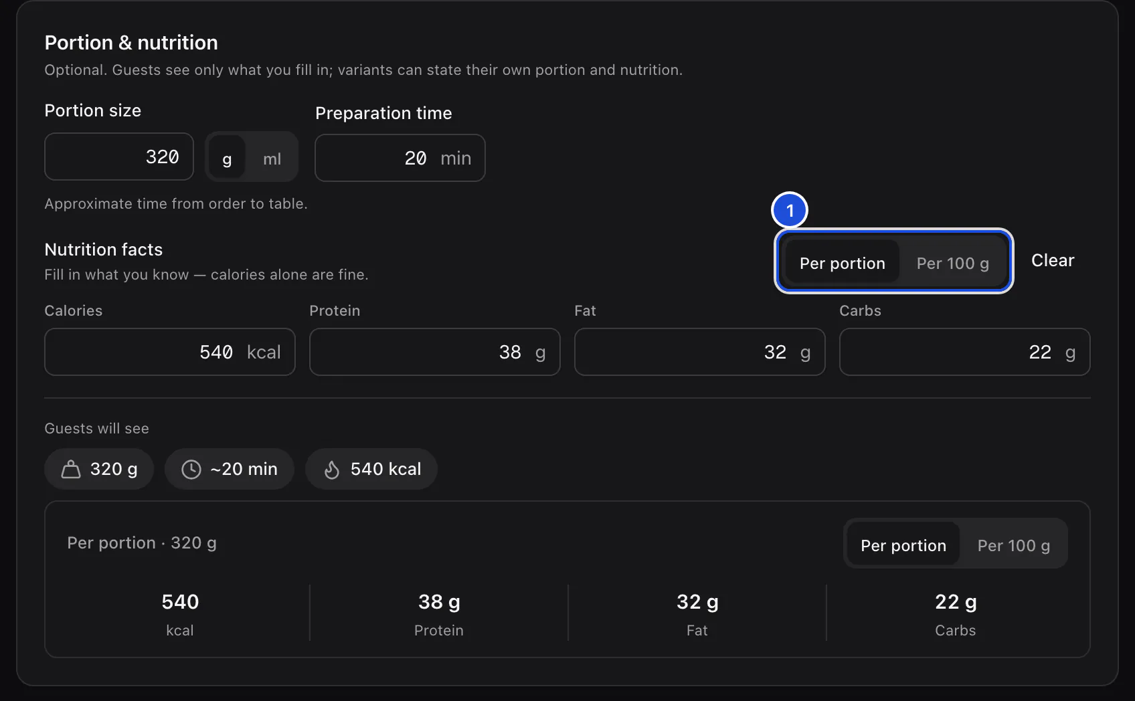Click the portion weight bag icon

71,470
